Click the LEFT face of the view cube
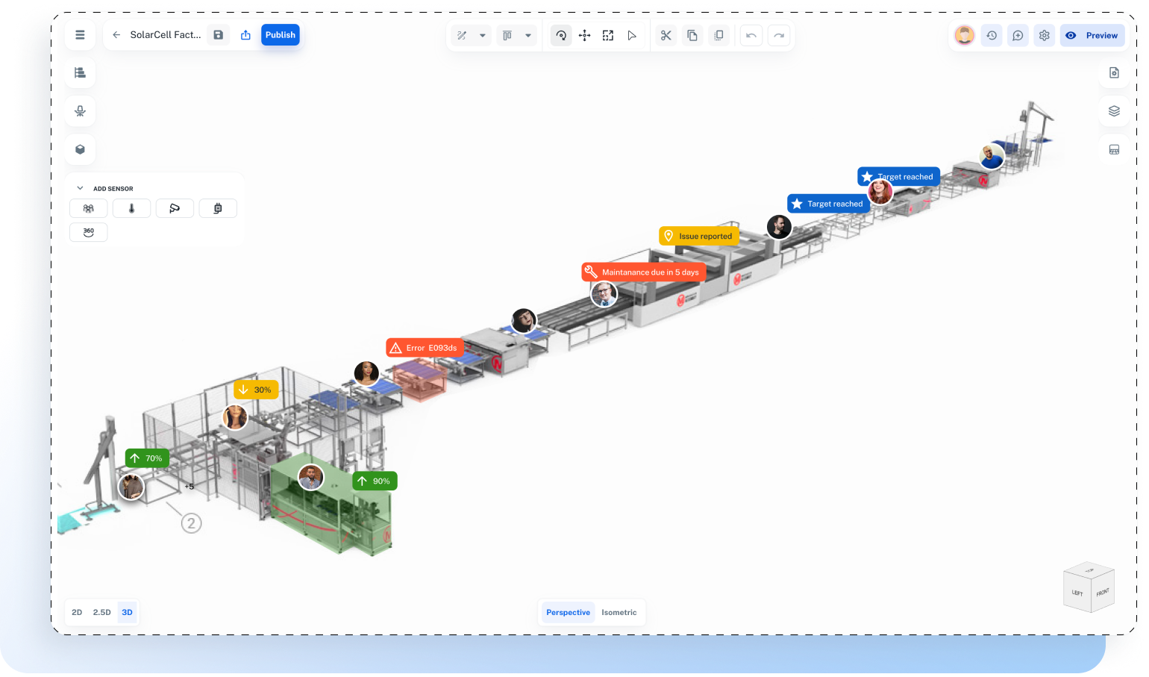The width and height of the screenshot is (1149, 677). tap(1077, 593)
